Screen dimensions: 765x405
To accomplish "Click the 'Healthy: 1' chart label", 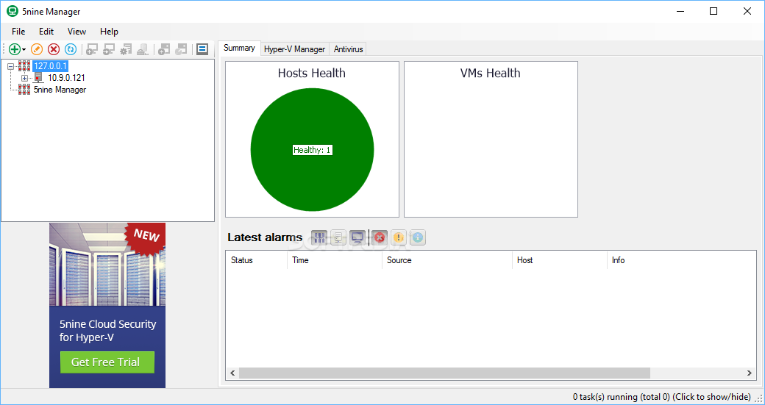I will click(312, 150).
